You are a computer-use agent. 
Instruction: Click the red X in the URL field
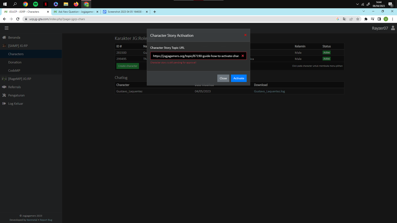(243, 56)
